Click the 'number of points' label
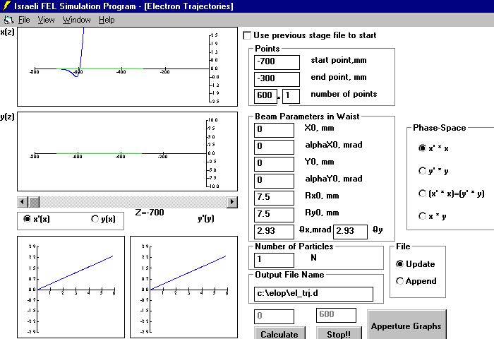 coord(344,94)
